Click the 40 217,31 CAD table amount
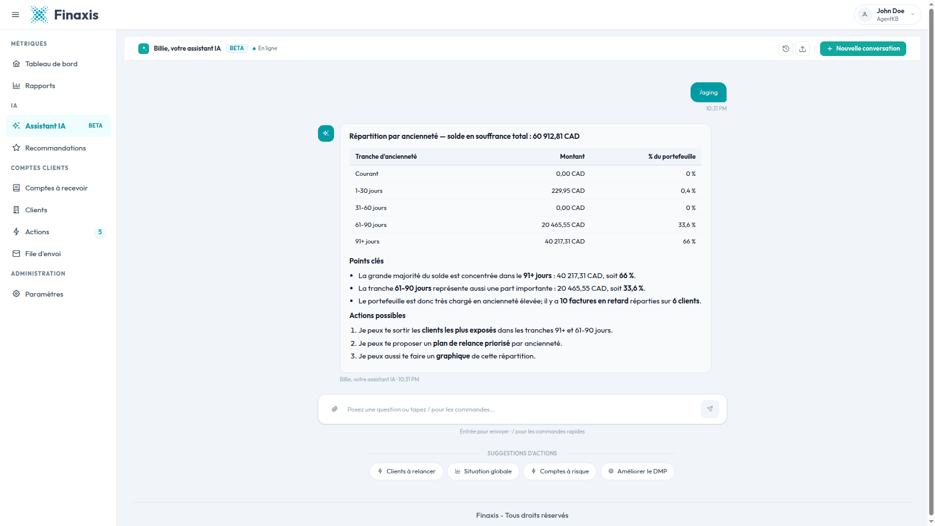 (564, 242)
